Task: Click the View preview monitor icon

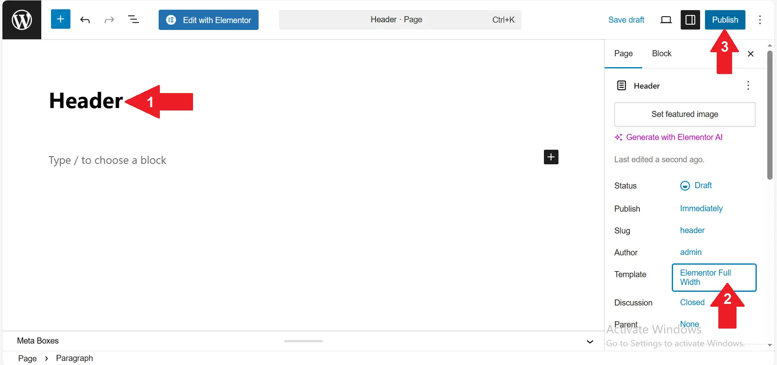Action: pos(666,19)
